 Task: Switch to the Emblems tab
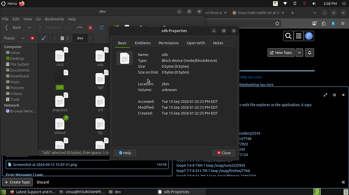[143, 43]
